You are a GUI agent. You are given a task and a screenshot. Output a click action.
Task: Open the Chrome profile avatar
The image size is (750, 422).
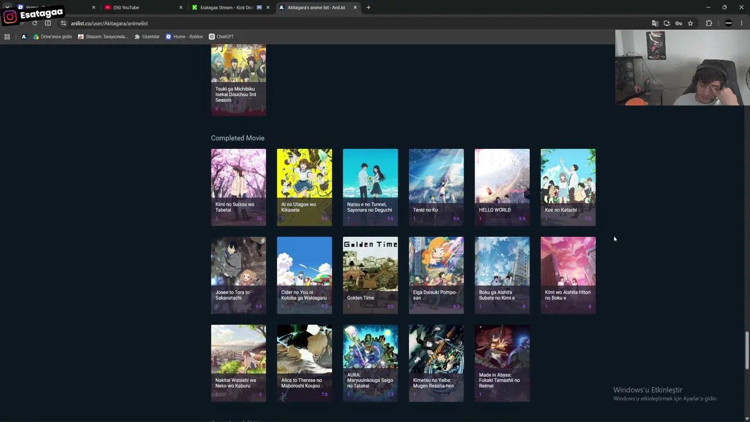728,23
